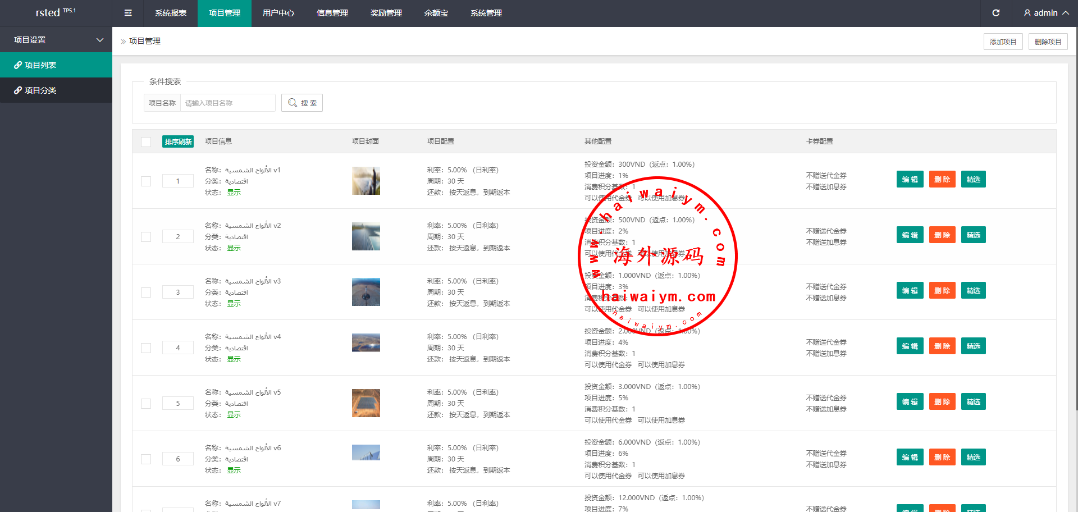Image resolution: width=1078 pixels, height=512 pixels.
Task: Open the 用户中心 top menu
Action: coord(278,13)
